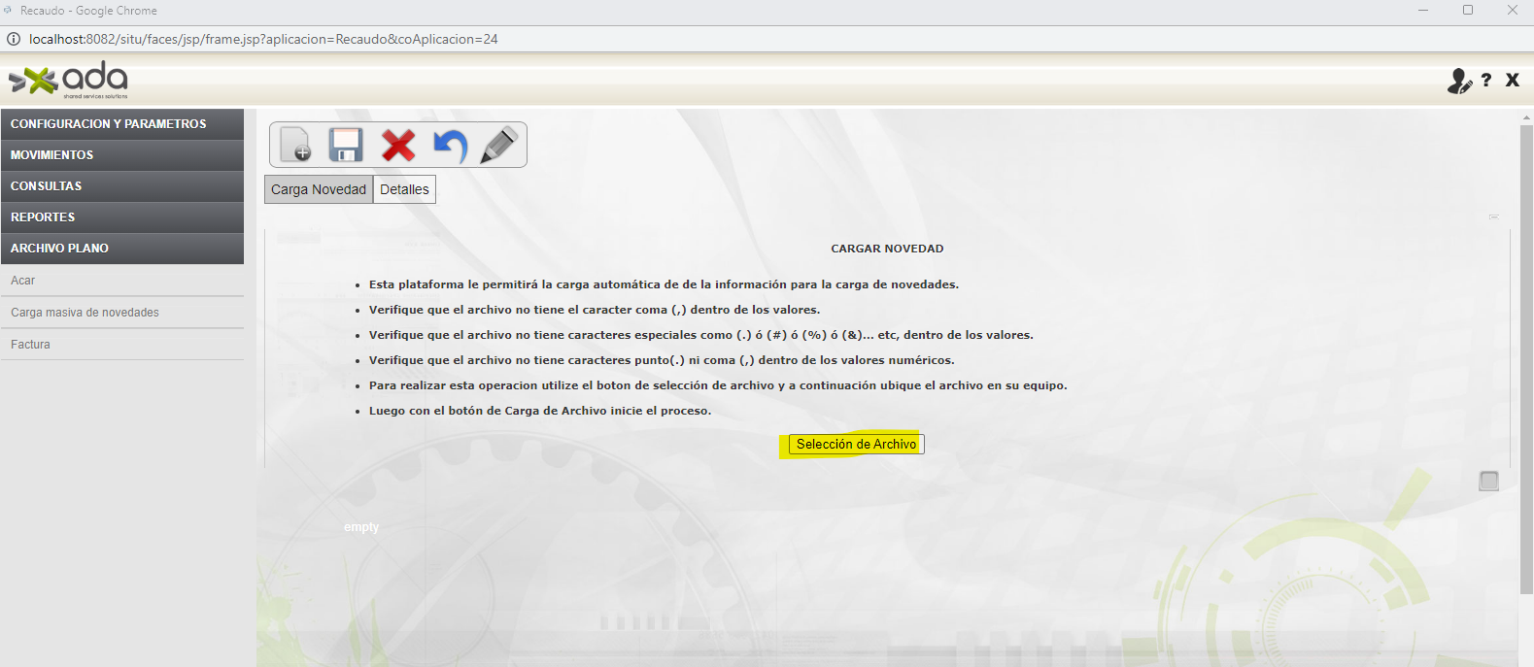Select the Carga Novedad tab

[x=319, y=189]
